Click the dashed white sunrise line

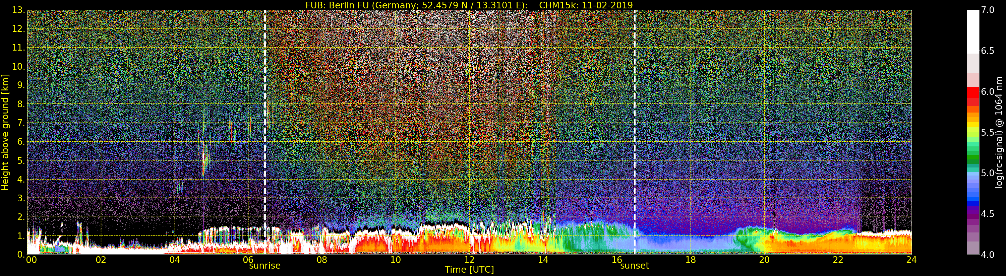[265, 132]
